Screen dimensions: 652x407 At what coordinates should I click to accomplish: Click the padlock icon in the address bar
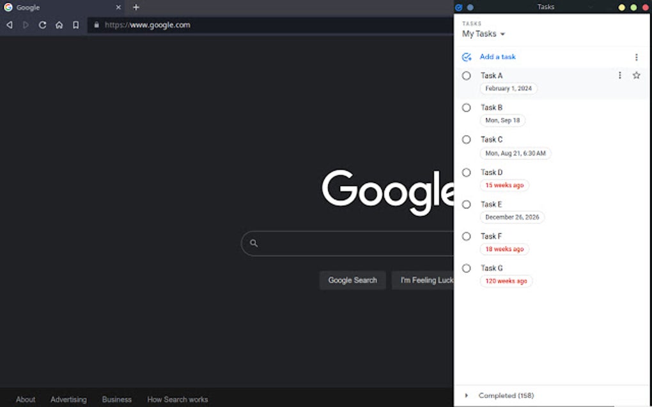click(96, 25)
